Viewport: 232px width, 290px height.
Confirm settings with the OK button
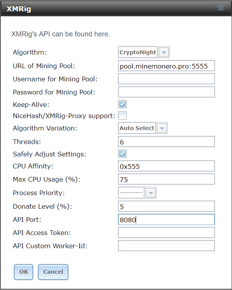[24, 272]
